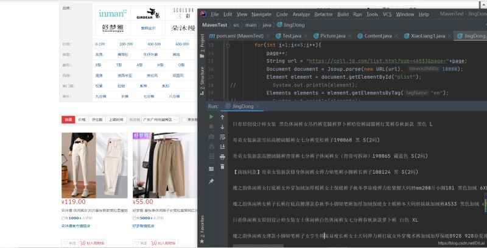This screenshot has height=248, width=487.
Task: Open the Structure tool window stripe
Action: click(202, 81)
